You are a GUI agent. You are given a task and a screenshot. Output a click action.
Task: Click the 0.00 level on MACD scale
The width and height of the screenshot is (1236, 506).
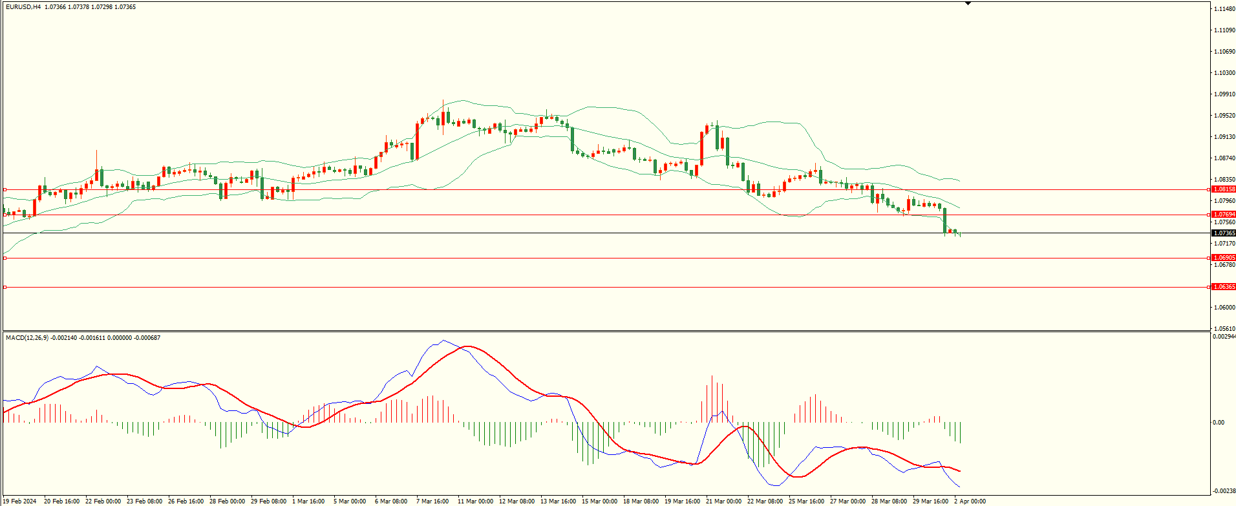(x=1218, y=423)
